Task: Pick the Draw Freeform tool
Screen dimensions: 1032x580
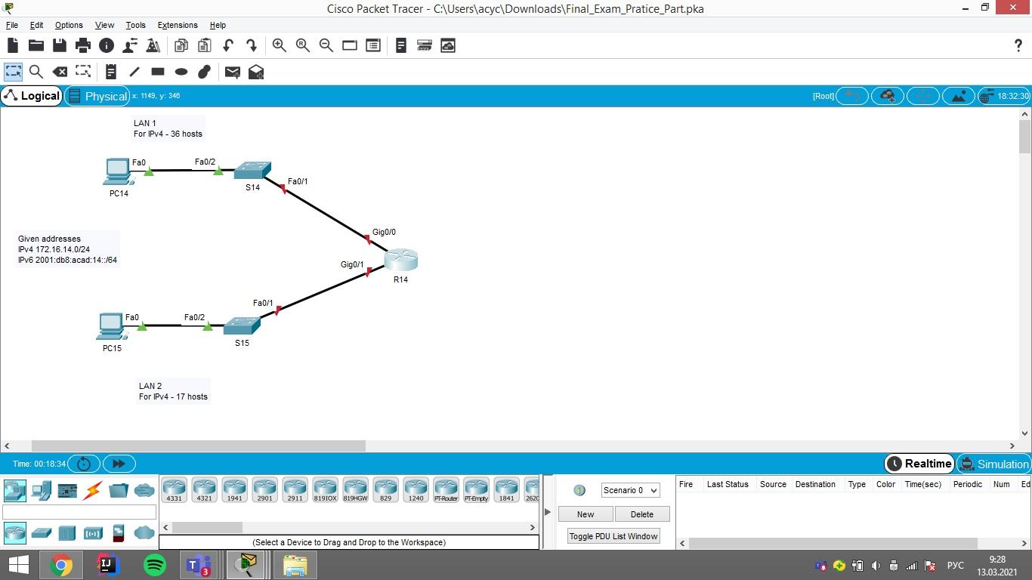Action: point(204,72)
